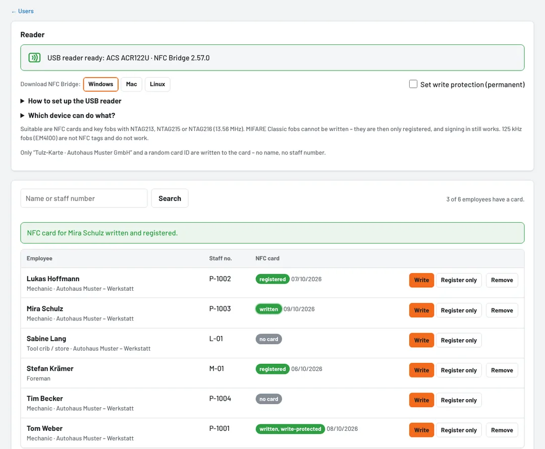This screenshot has width=545, height=449.
Task: Click the 'written, write-protected' status badge
Action: pyautogui.click(x=290, y=429)
